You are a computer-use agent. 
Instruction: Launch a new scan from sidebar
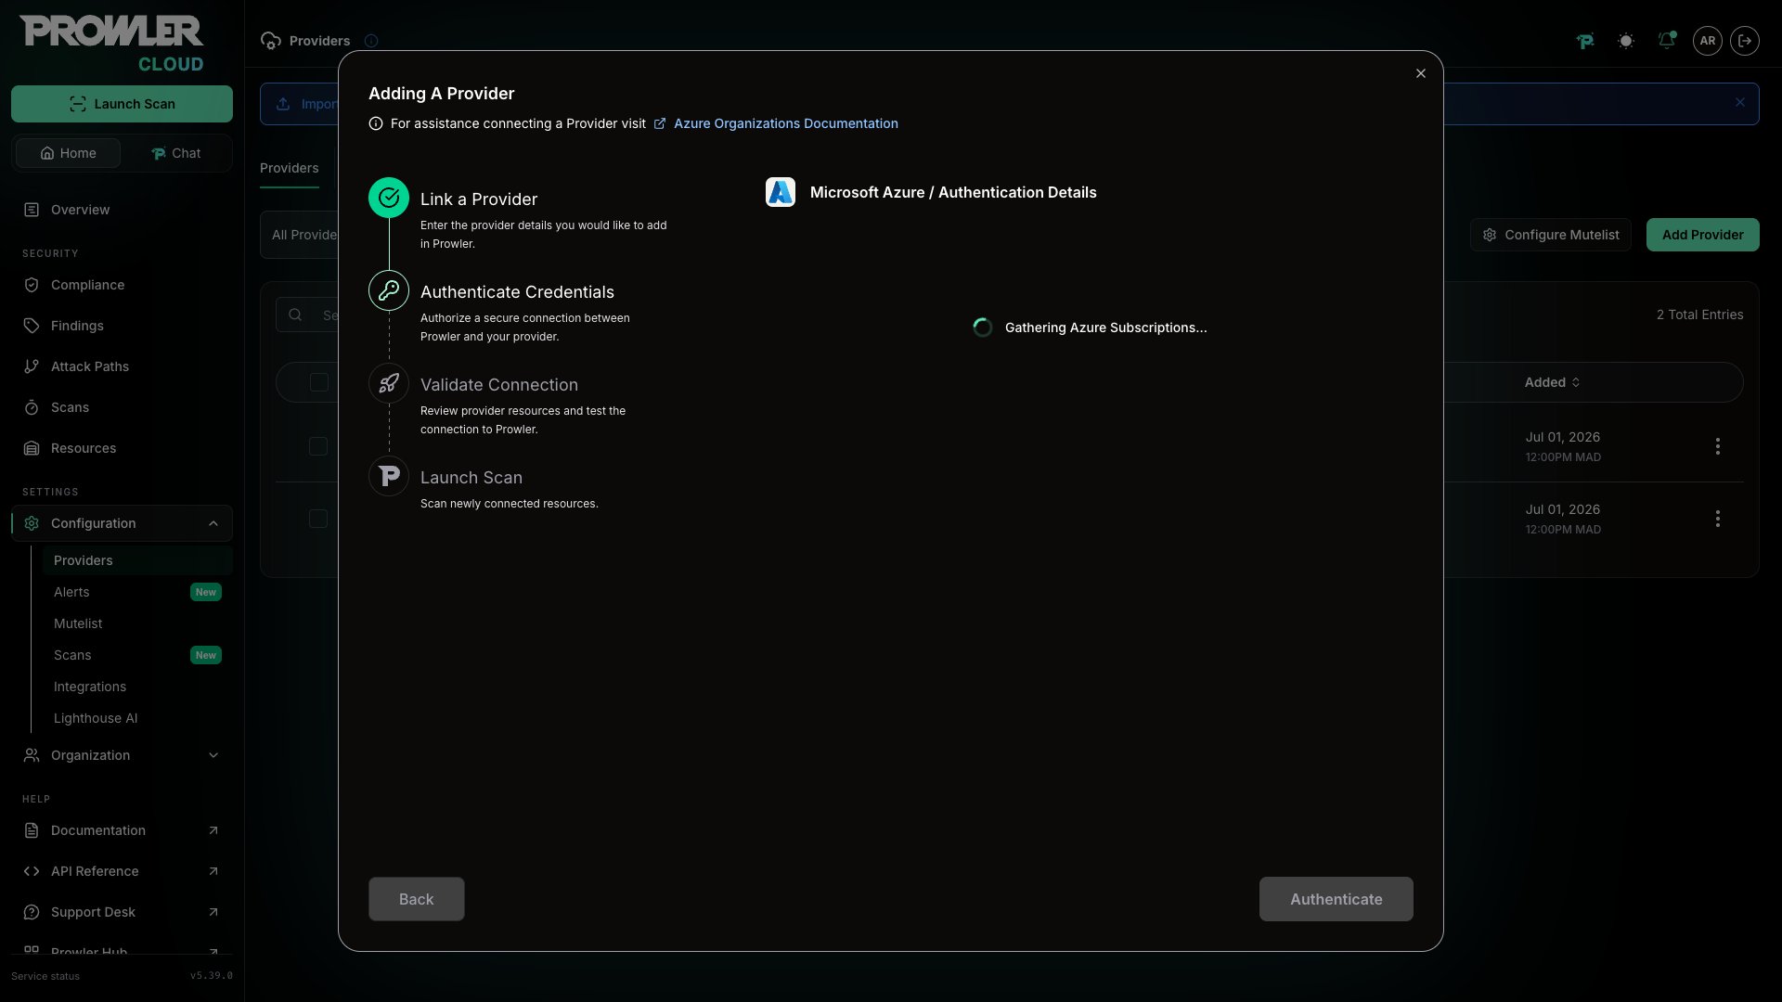coord(122,104)
